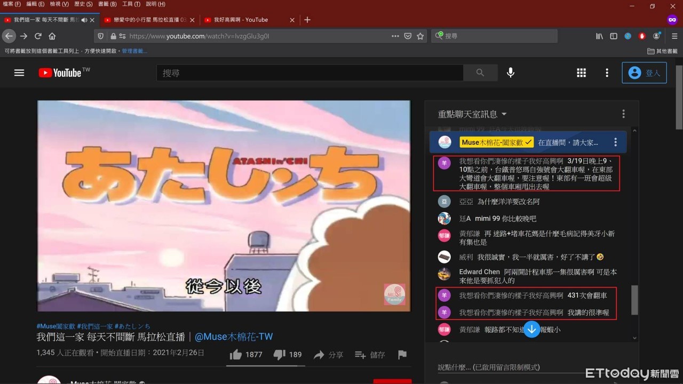Report the video using the flag icon
Viewport: 683px width, 384px height.
(402, 355)
